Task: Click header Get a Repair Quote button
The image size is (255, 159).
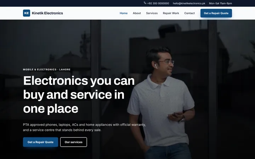Action: pos(216,13)
